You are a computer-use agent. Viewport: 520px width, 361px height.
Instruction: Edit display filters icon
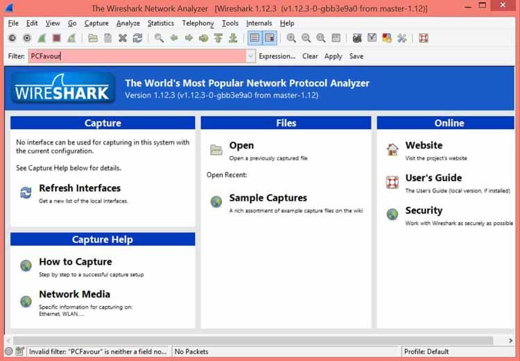click(372, 38)
